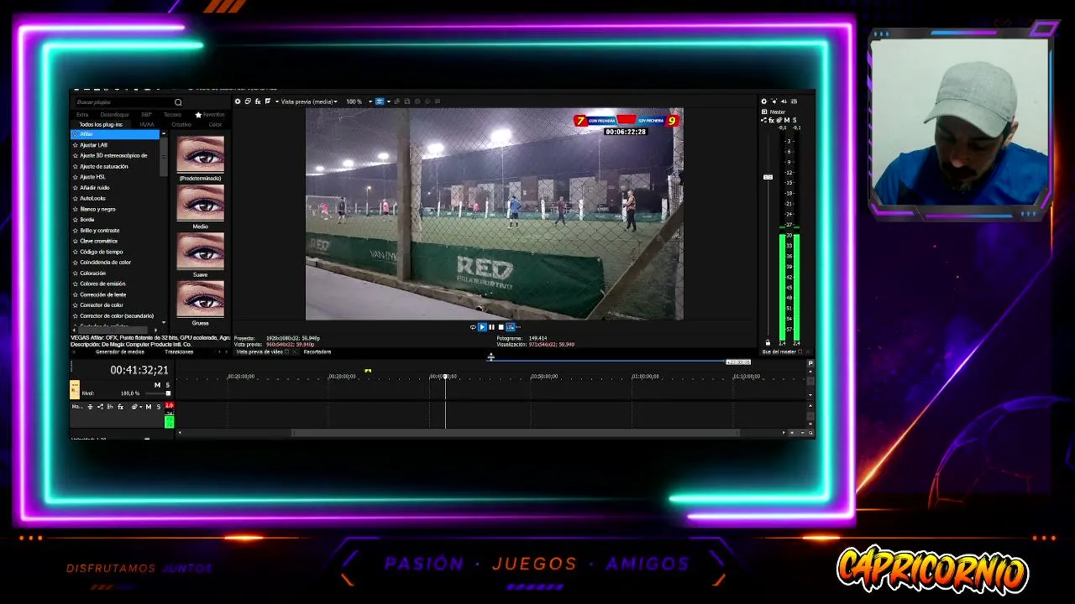Image resolution: width=1075 pixels, height=604 pixels.
Task: Select the Todos los plug-ins tab
Action: (101, 124)
